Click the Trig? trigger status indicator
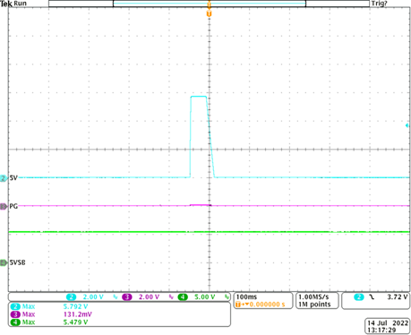Screen dimensions: 411x335 (x=379, y=4)
